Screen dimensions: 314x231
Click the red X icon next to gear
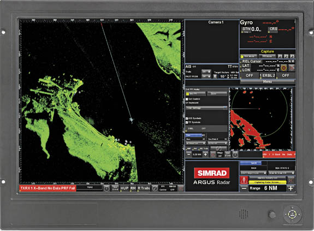292,68
